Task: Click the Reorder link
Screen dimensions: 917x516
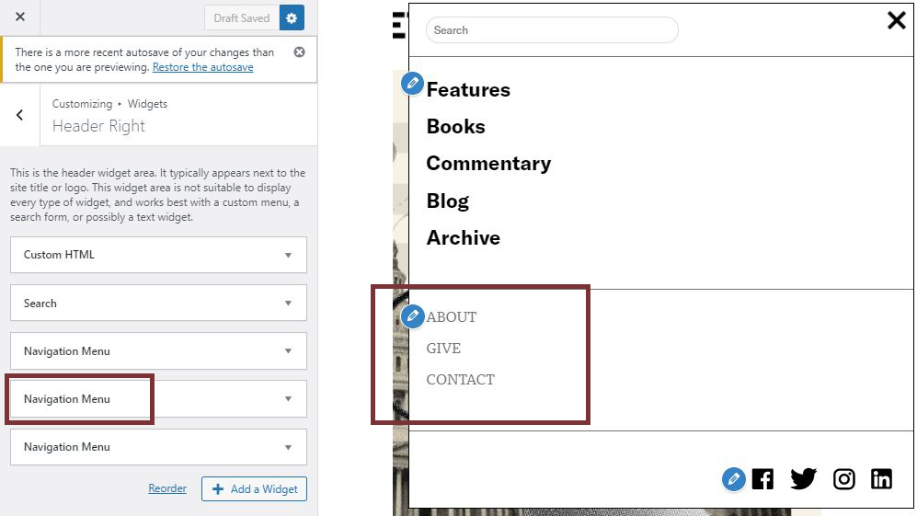Action: pos(167,488)
